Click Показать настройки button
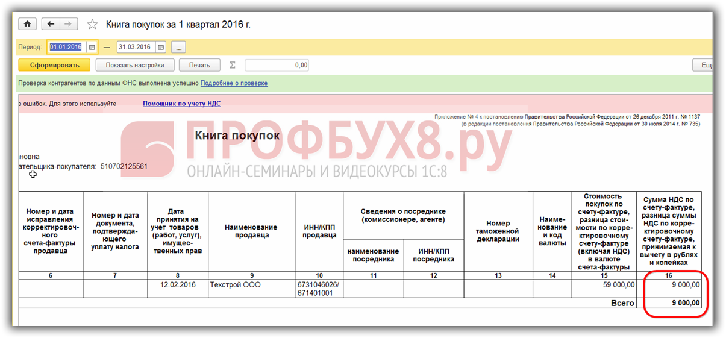 pyautogui.click(x=135, y=65)
